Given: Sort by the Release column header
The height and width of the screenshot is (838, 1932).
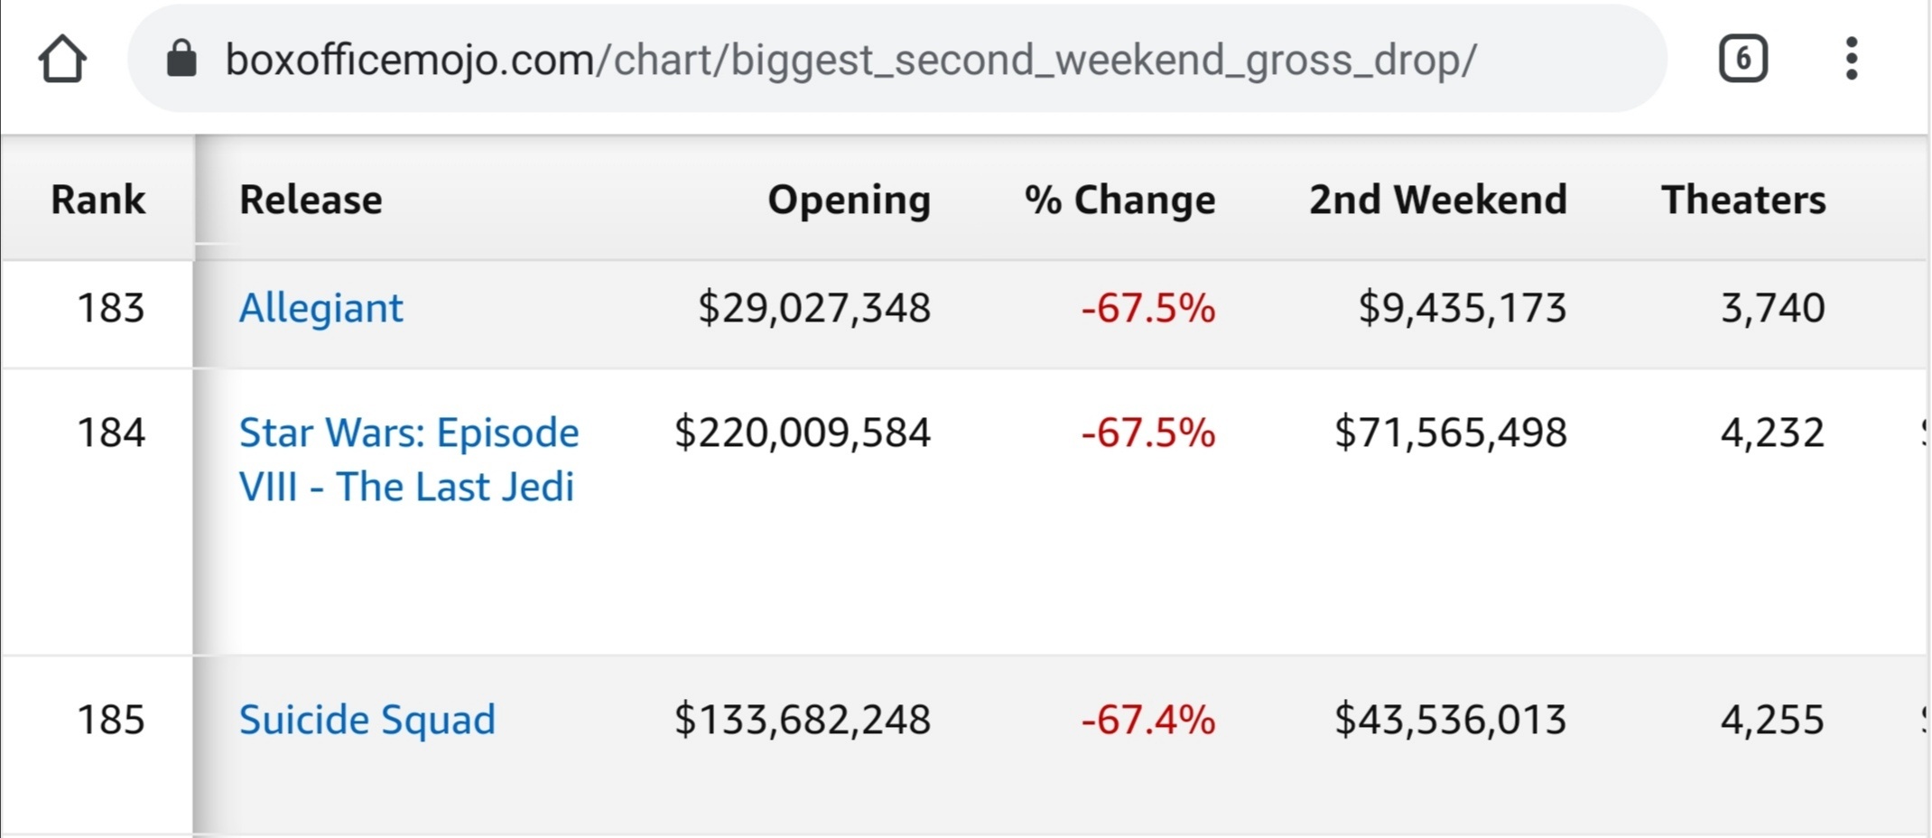Looking at the screenshot, I should (x=311, y=200).
